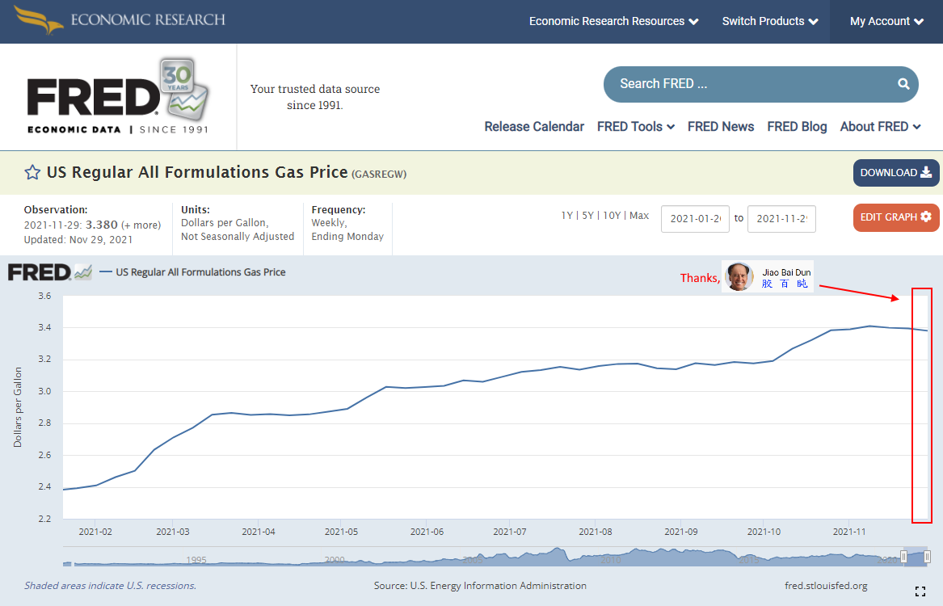Click 'Source: U.S. Energy Information Administration'
Viewport: 943px width, 606px height.
(480, 586)
